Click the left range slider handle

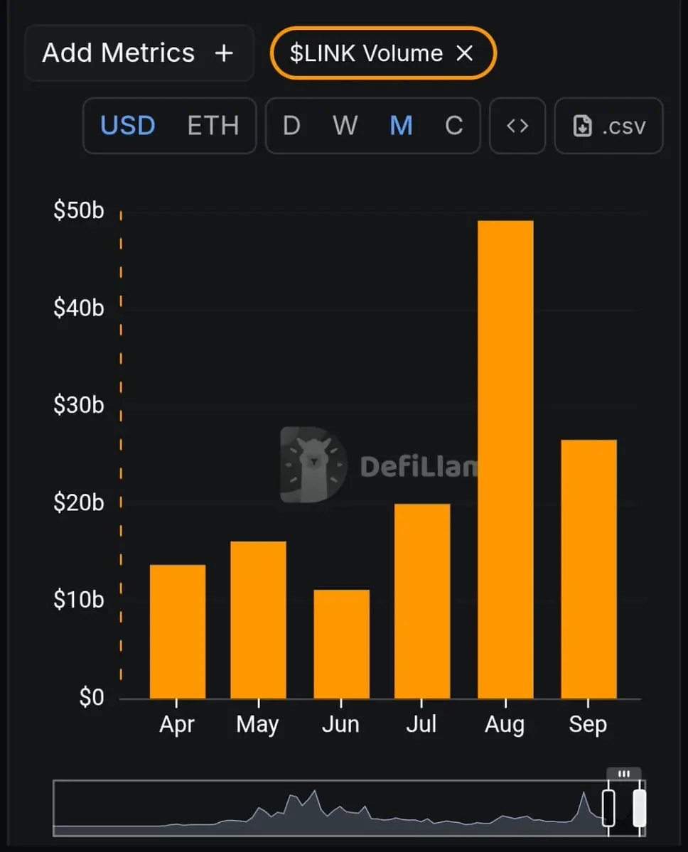click(x=608, y=808)
